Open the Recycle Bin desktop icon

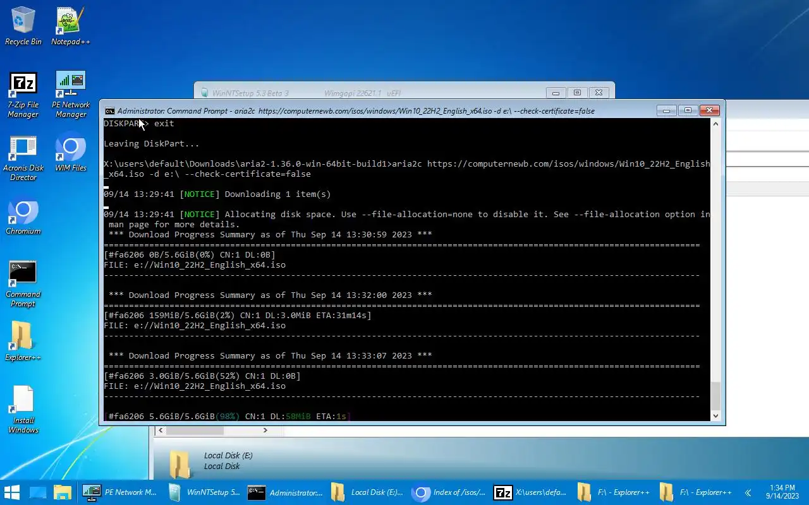tap(23, 27)
